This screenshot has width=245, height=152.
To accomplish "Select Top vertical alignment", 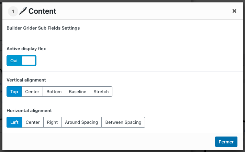I will [x=14, y=91].
